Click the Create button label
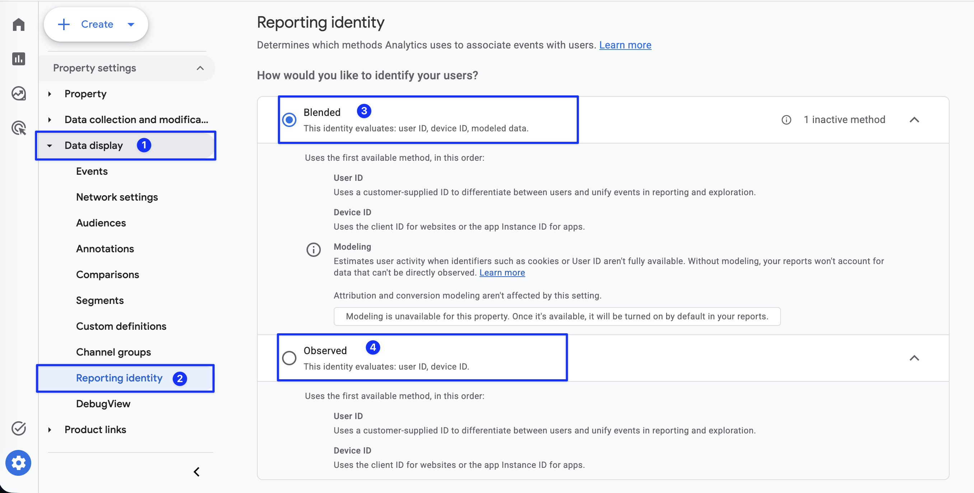Viewport: 974px width, 493px height. click(x=97, y=24)
